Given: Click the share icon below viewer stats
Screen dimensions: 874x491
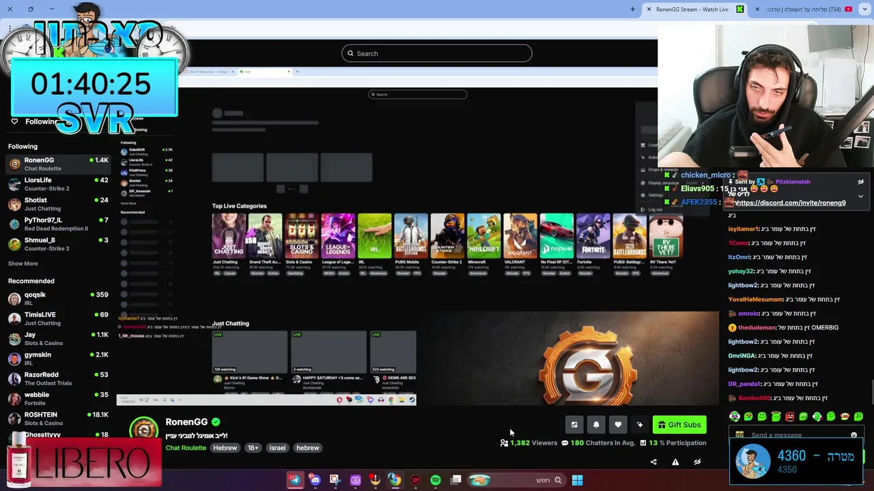Looking at the screenshot, I should [653, 462].
